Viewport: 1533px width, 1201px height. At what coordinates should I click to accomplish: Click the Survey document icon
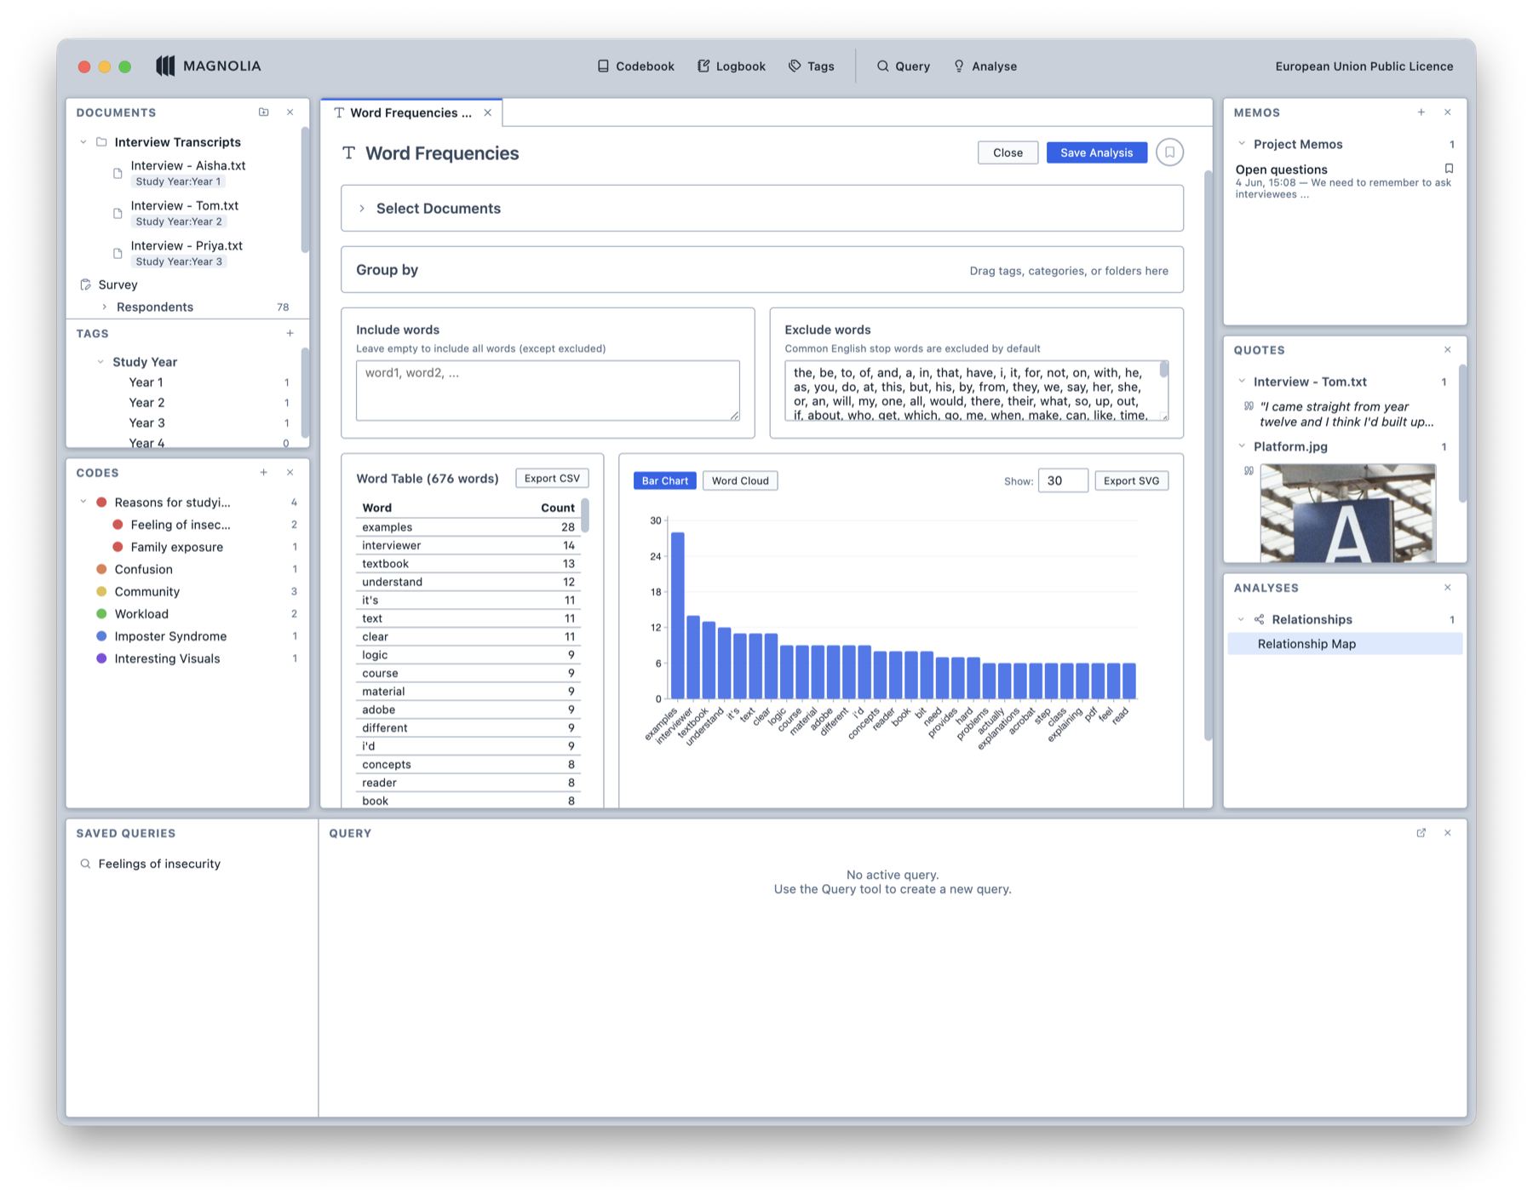click(85, 284)
